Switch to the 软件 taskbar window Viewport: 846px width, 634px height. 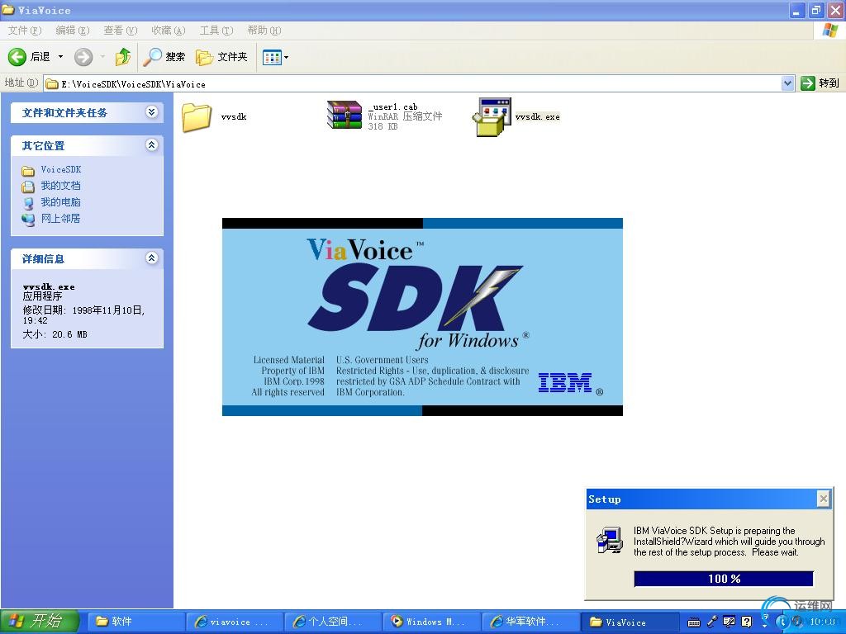click(x=136, y=622)
